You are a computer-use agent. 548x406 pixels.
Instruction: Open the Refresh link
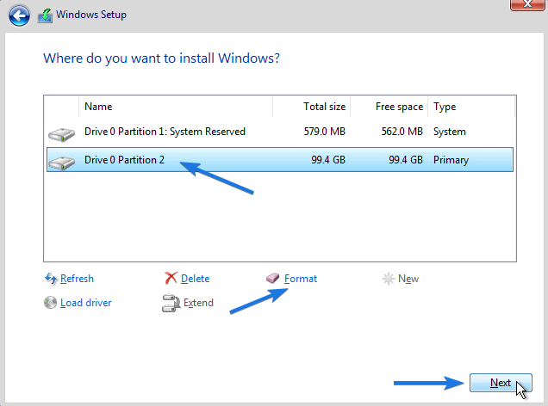[77, 279]
